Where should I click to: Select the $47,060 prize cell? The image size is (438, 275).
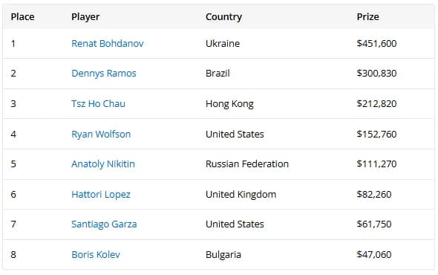(x=374, y=255)
